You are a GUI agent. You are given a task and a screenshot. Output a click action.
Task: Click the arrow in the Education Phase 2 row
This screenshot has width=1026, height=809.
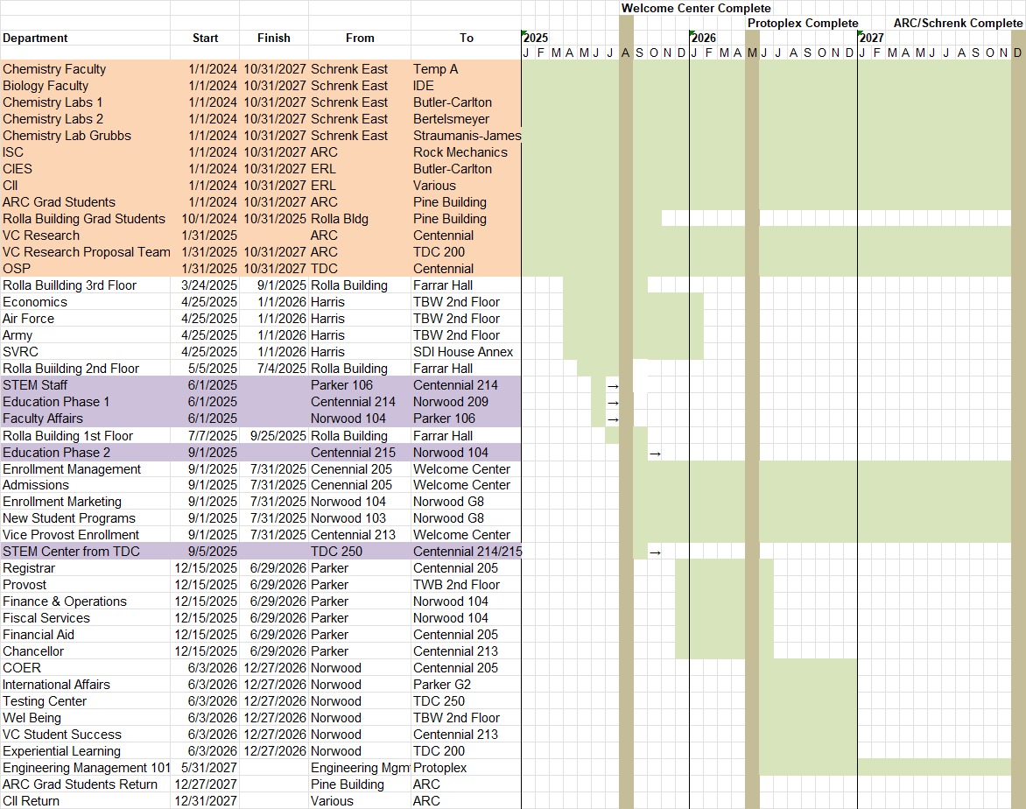tap(655, 454)
